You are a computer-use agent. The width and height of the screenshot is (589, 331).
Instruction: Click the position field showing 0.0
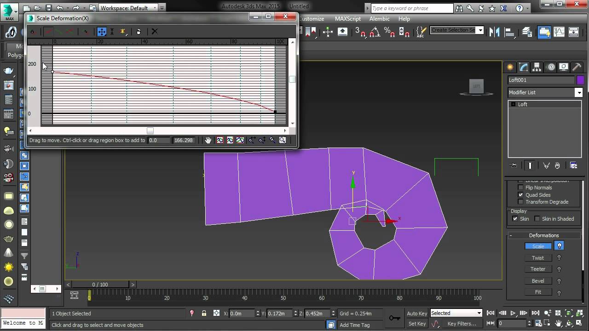pos(159,140)
